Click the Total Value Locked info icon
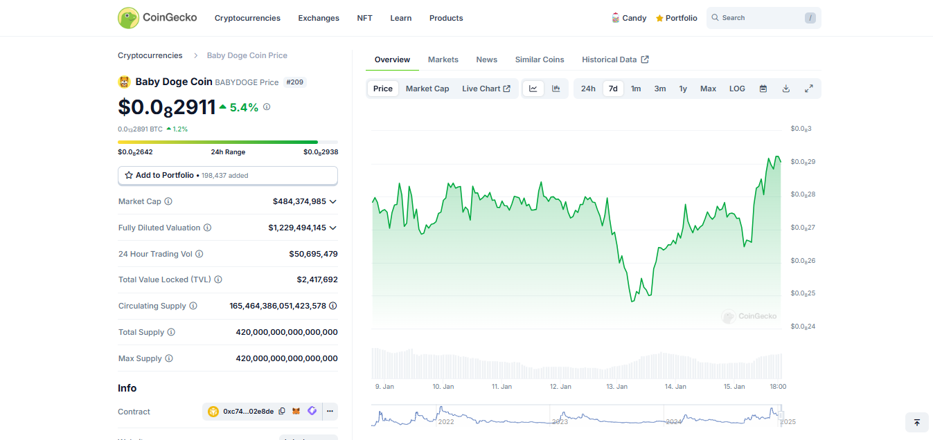Screen dimensions: 933x440 [218, 279]
